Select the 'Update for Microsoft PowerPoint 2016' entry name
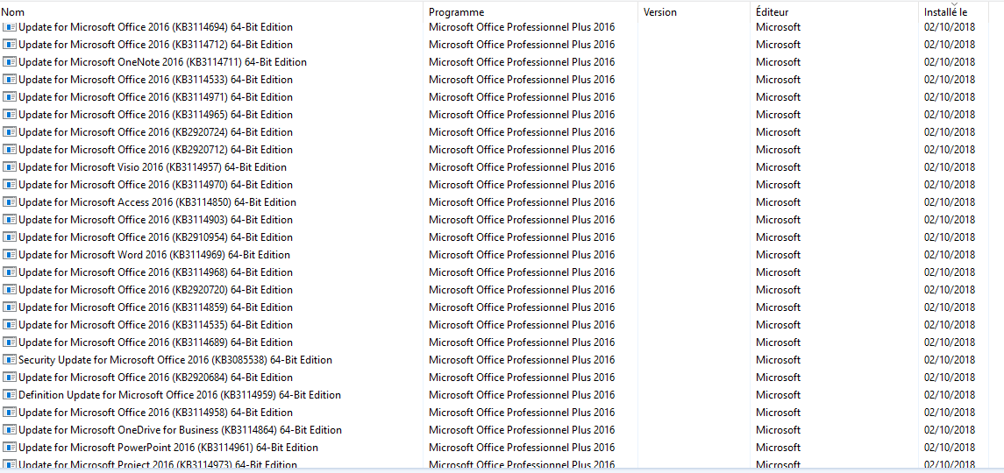 [168, 447]
